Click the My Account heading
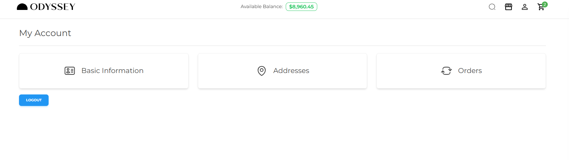 pos(45,33)
